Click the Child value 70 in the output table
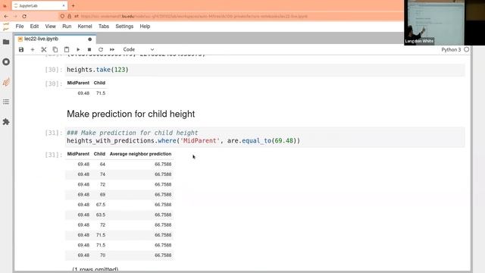 102,256
